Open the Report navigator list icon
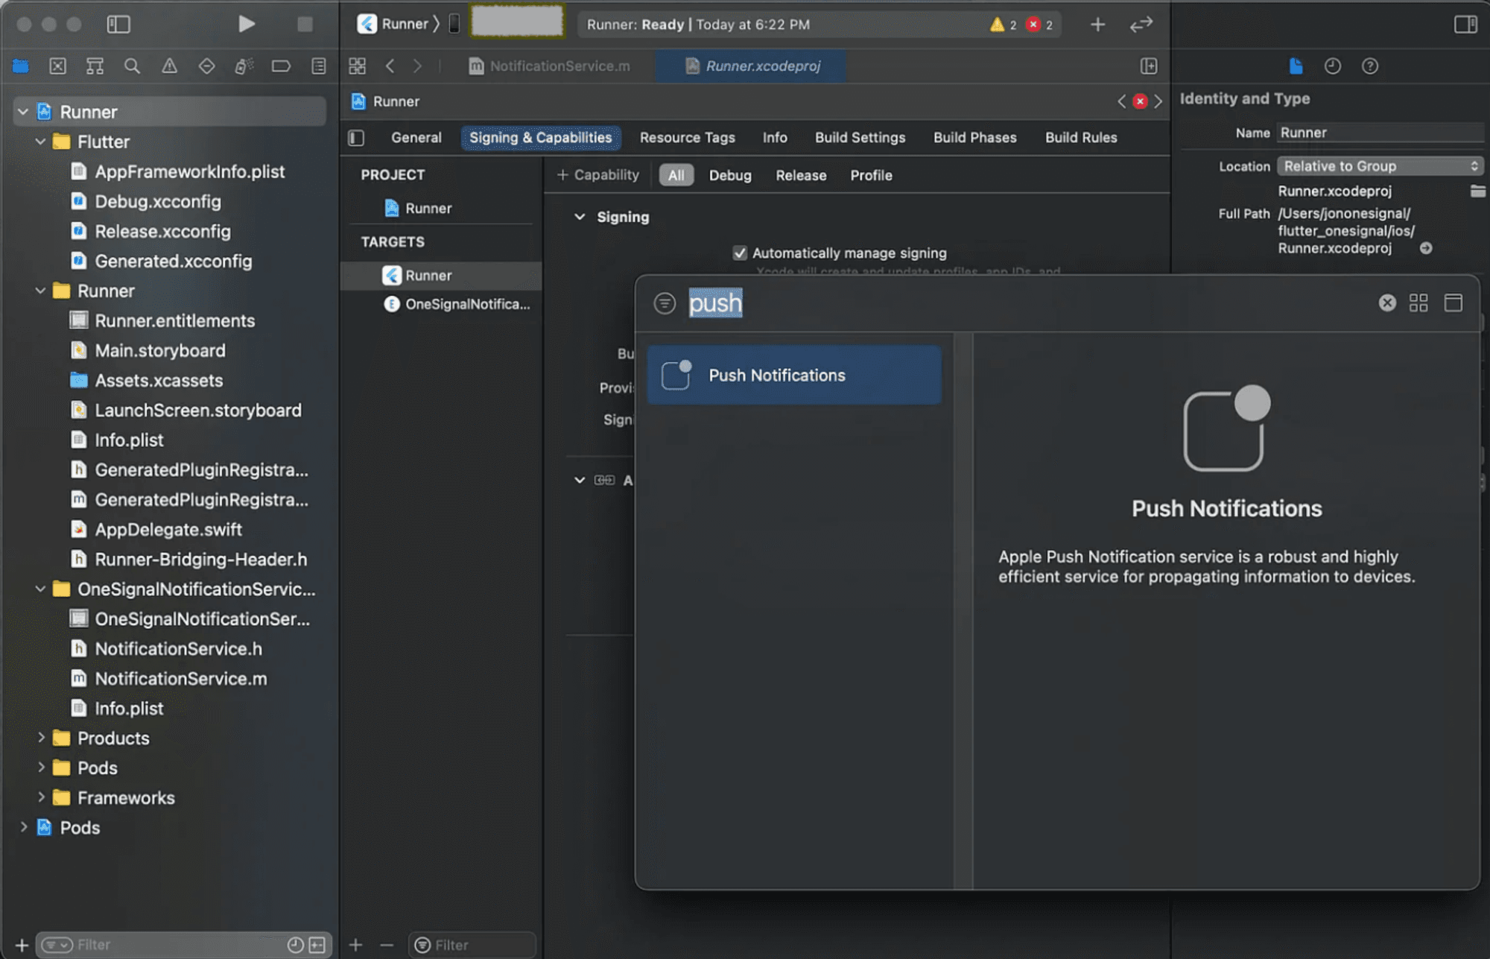 click(x=318, y=66)
